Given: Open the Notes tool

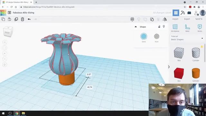Looking at the screenshot, I should pyautogui.click(x=200, y=28).
